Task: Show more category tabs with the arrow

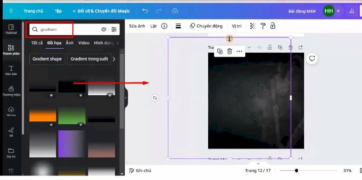Action: point(118,43)
